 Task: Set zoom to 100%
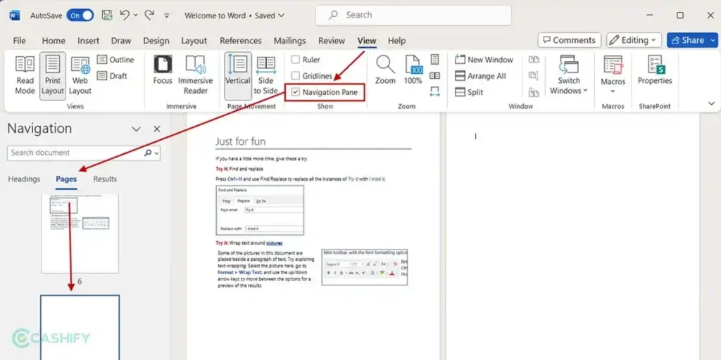(x=413, y=71)
